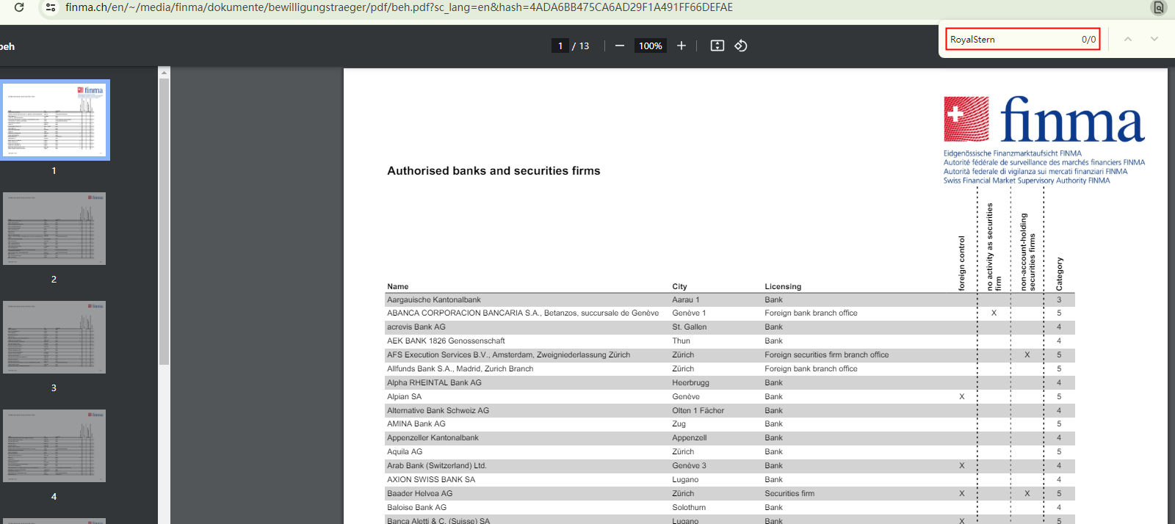
Task: Open page 4 thumbnail
Action: coord(54,445)
